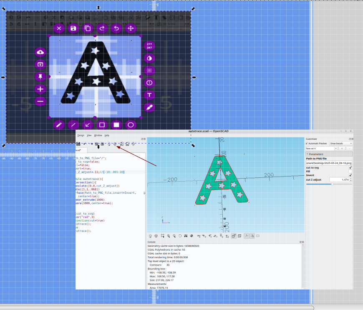Click the purple copy-to-clipboard icon
The height and width of the screenshot is (310, 363).
coord(88,28)
